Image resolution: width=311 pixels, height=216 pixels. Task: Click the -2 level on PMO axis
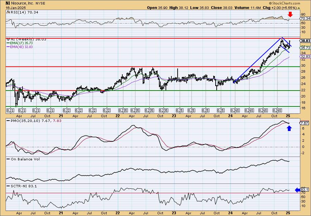click(302, 153)
